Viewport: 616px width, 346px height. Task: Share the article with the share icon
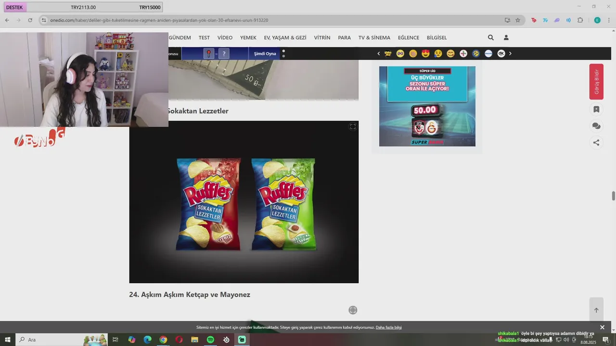point(596,142)
